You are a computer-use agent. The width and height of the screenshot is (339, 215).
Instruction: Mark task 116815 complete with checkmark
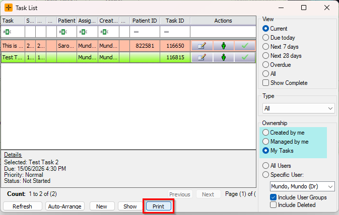point(245,57)
